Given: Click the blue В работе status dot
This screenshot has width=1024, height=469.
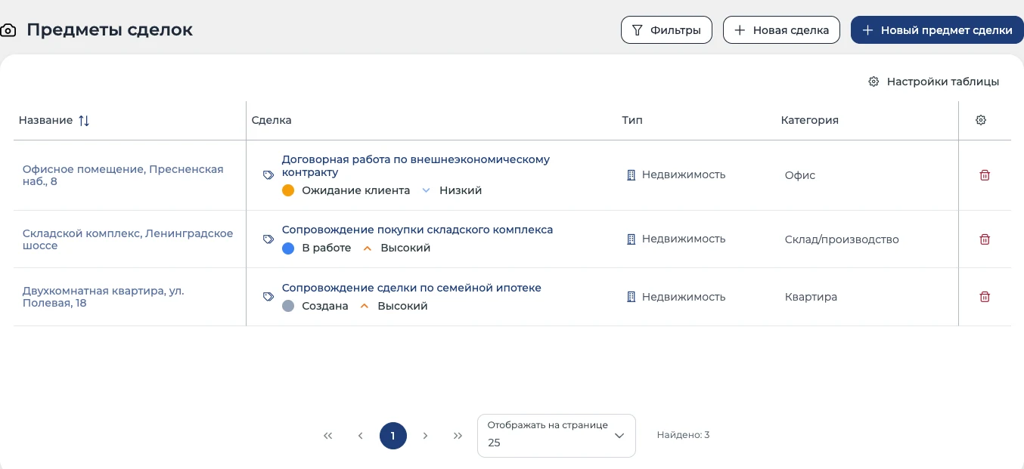Looking at the screenshot, I should point(287,248).
